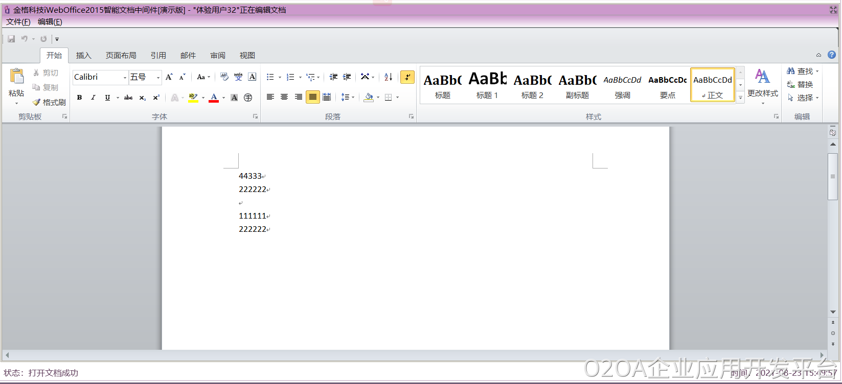This screenshot has height=384, width=842.
Task: Toggle show paragraph marks button
Action: 407,77
